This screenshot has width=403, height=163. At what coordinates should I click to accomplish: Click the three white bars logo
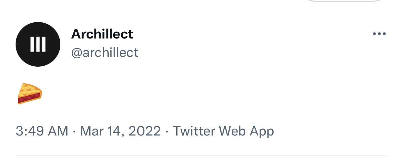(x=38, y=44)
